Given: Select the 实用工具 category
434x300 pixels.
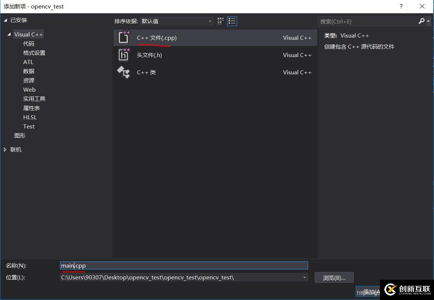Looking at the screenshot, I should (x=34, y=99).
